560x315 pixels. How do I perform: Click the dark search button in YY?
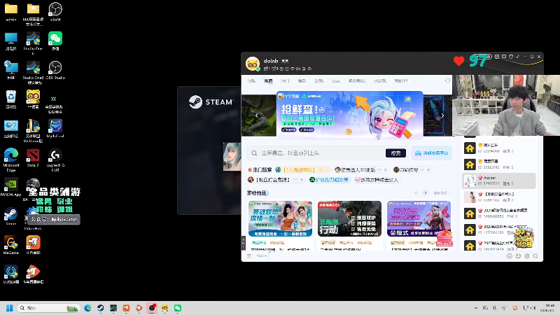395,153
